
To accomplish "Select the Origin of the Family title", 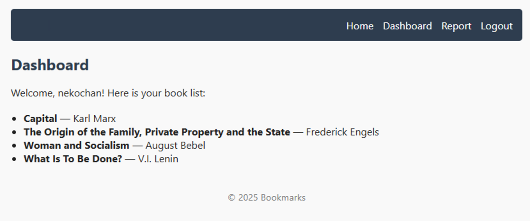I will pyautogui.click(x=157, y=132).
